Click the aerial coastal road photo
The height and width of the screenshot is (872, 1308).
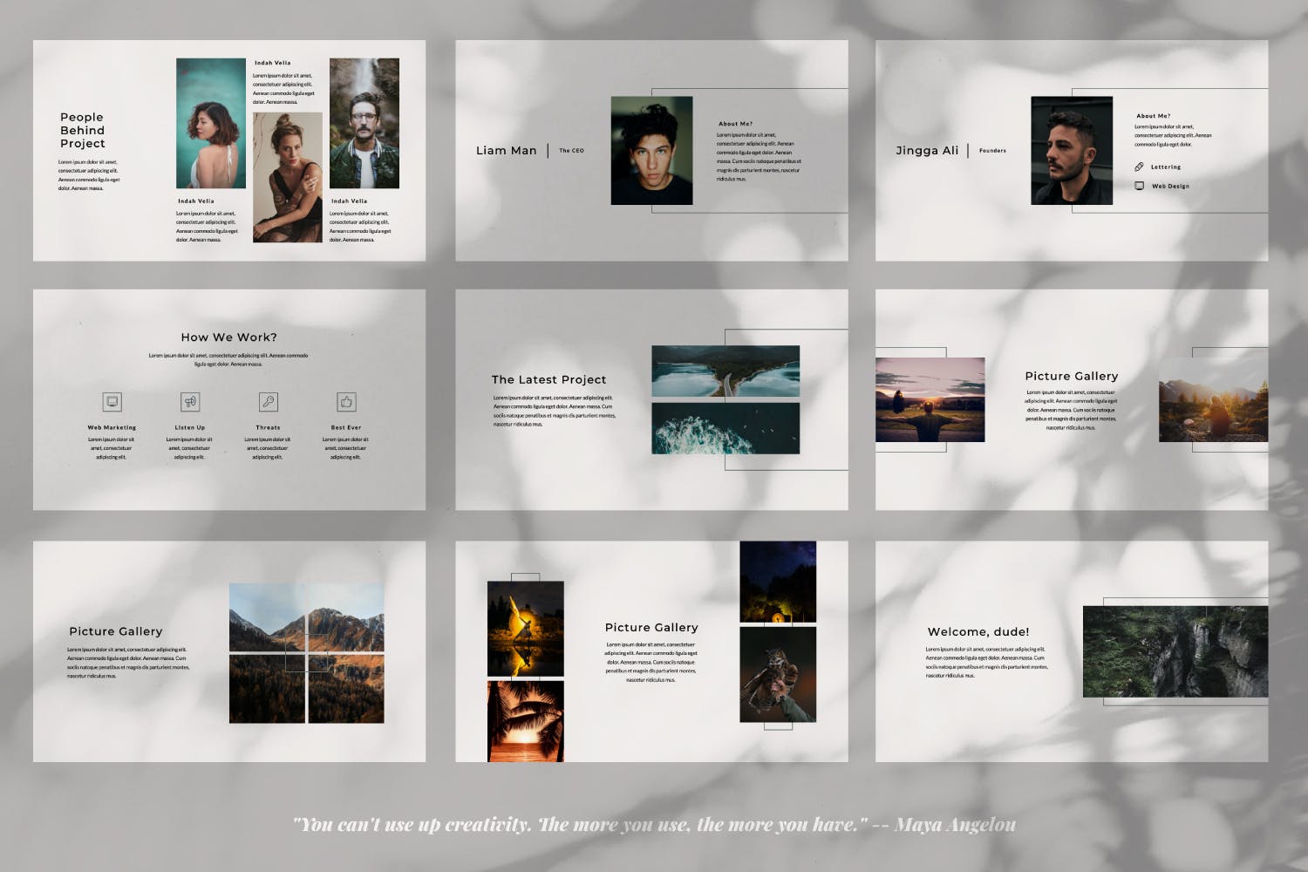(726, 371)
